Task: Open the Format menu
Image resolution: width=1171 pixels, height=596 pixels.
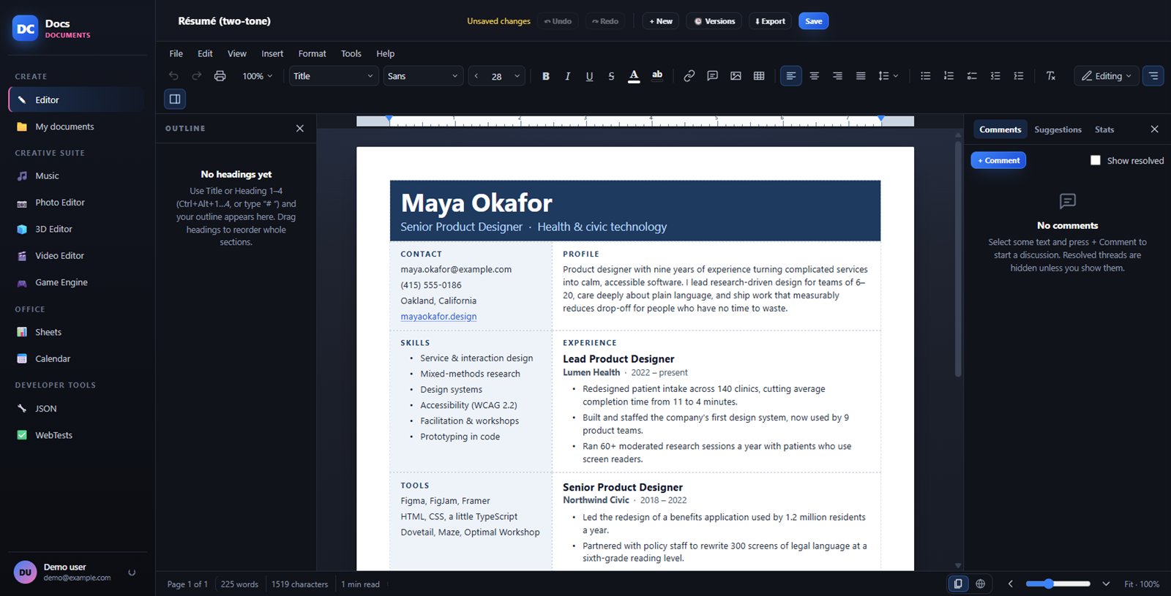Action: pyautogui.click(x=312, y=53)
